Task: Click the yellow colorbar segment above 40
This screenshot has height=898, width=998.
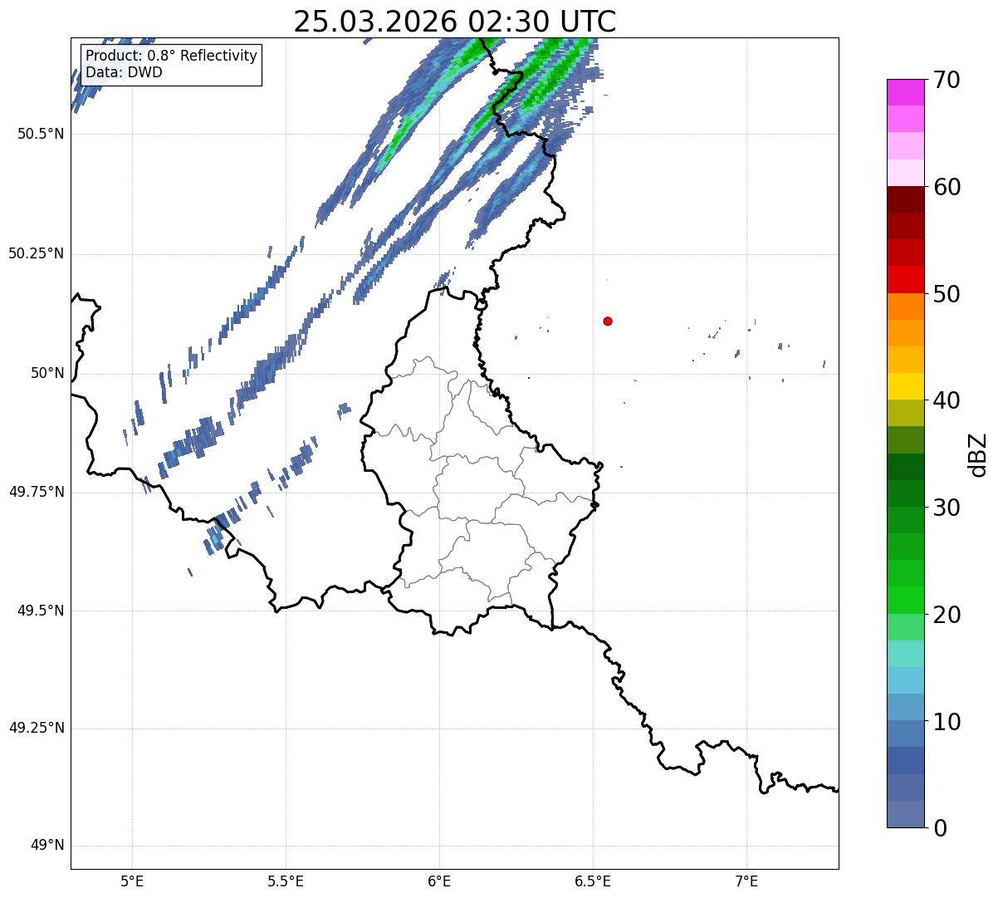Action: [905, 386]
